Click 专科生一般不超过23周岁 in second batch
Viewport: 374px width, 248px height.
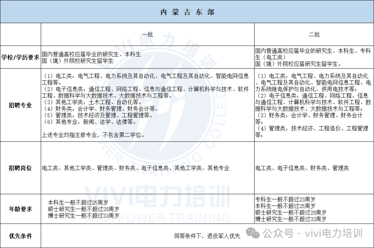pos(285,199)
